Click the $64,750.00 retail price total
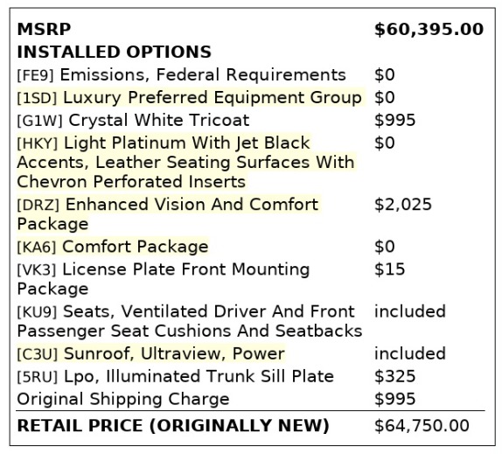Image resolution: width=502 pixels, height=454 pixels. [x=422, y=426]
